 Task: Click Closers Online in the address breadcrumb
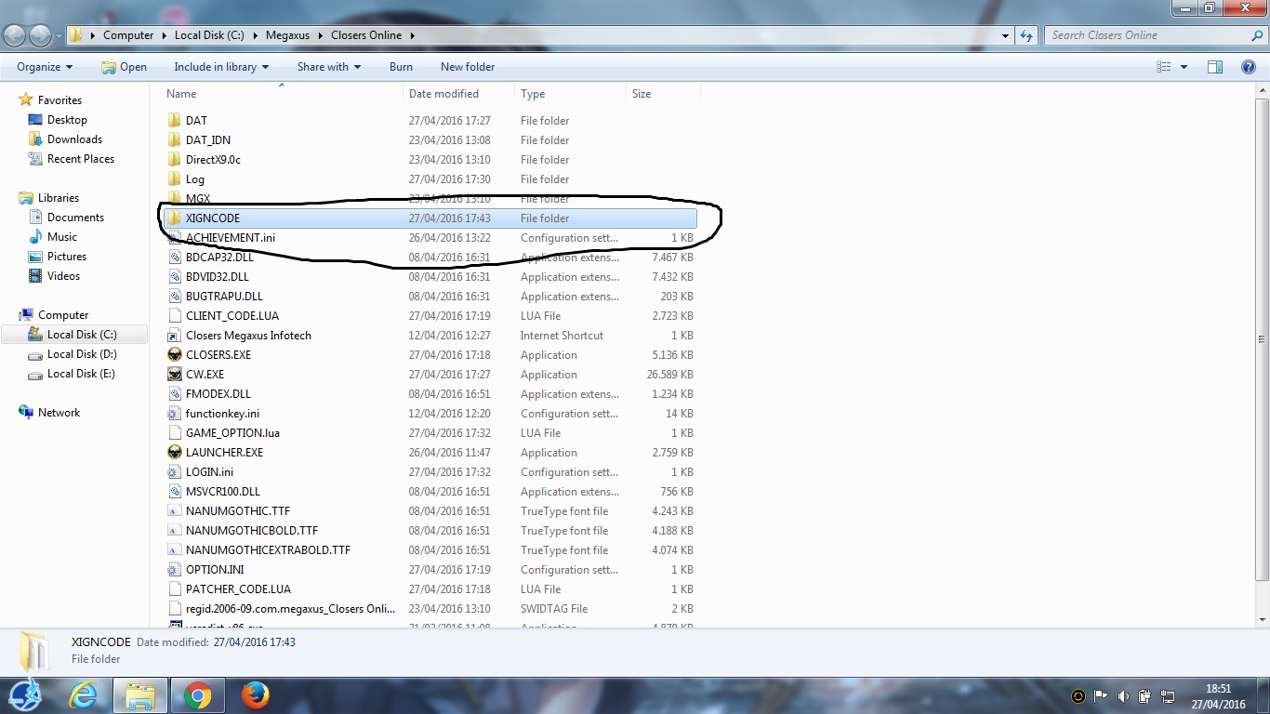click(366, 35)
